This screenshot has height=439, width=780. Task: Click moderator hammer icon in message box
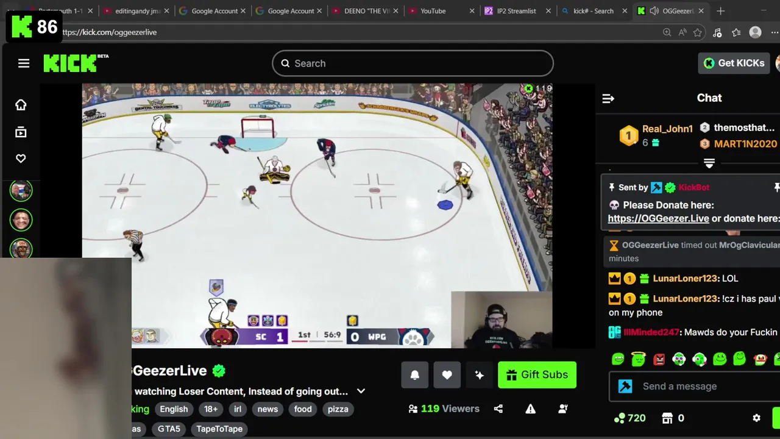pos(625,387)
